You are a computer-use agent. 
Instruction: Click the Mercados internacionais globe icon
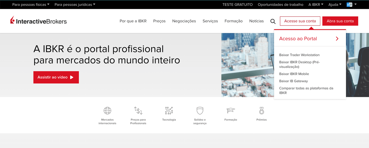tap(107, 111)
